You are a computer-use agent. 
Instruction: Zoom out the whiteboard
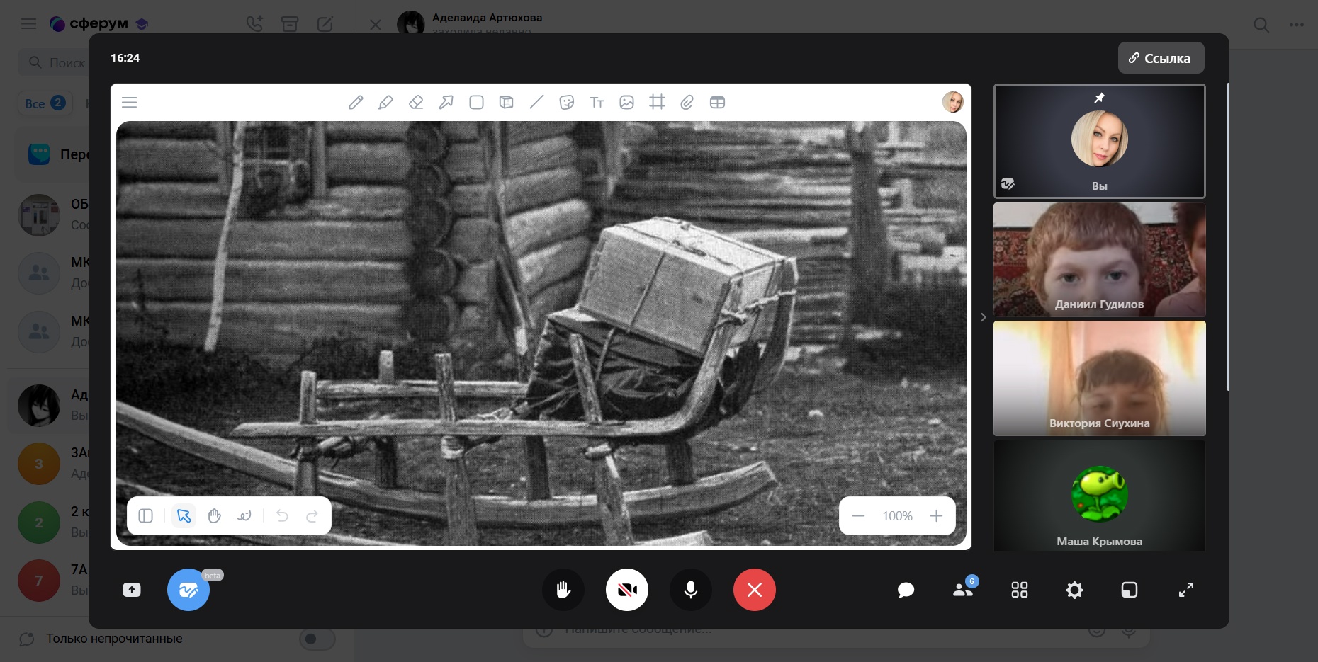(858, 516)
